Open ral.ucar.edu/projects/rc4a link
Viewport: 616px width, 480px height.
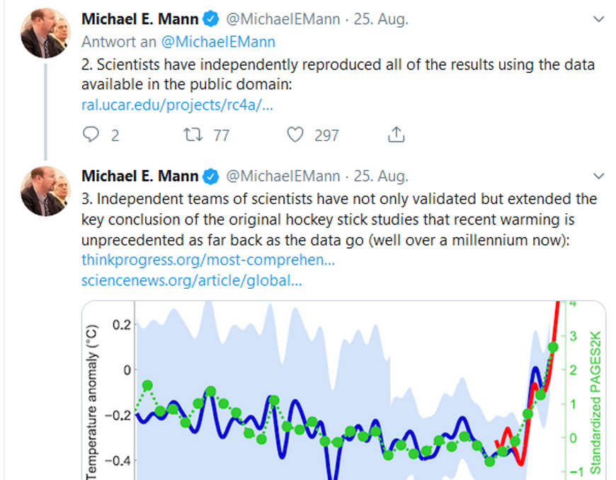177,105
